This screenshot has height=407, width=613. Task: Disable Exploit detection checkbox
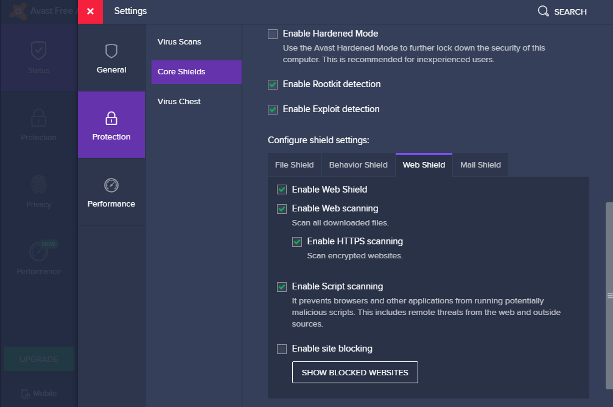tap(273, 110)
